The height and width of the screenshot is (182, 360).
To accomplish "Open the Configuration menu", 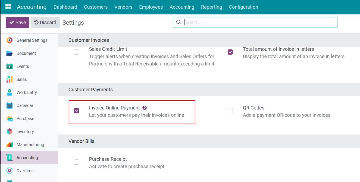I will [243, 7].
